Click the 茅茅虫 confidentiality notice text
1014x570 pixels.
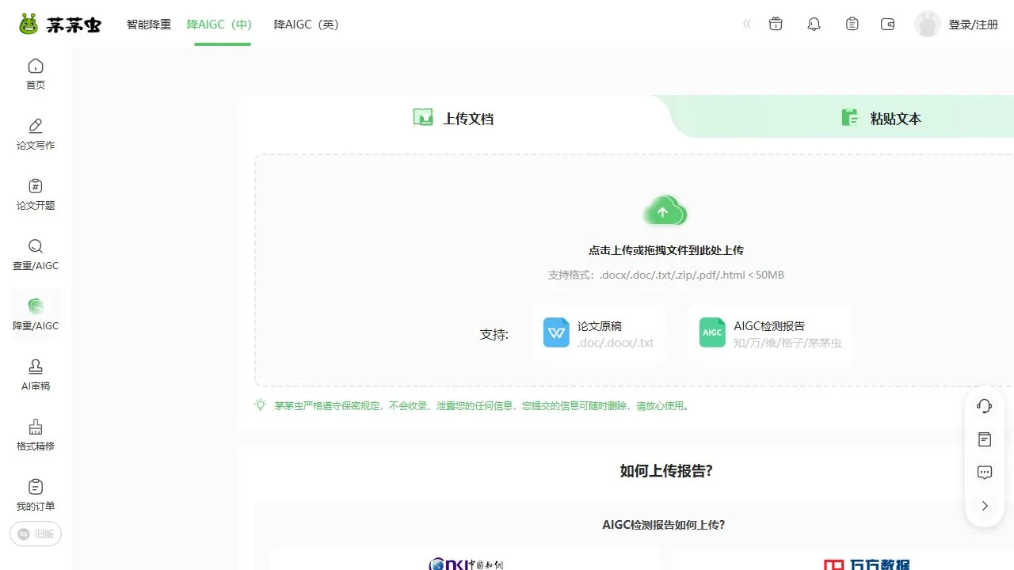click(x=482, y=406)
